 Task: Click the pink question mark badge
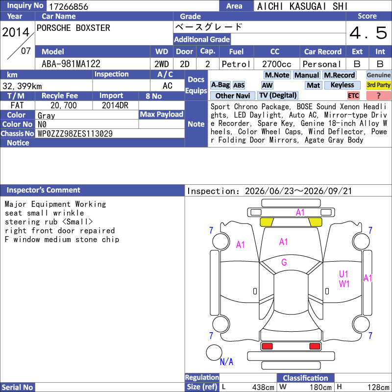pos(378,96)
